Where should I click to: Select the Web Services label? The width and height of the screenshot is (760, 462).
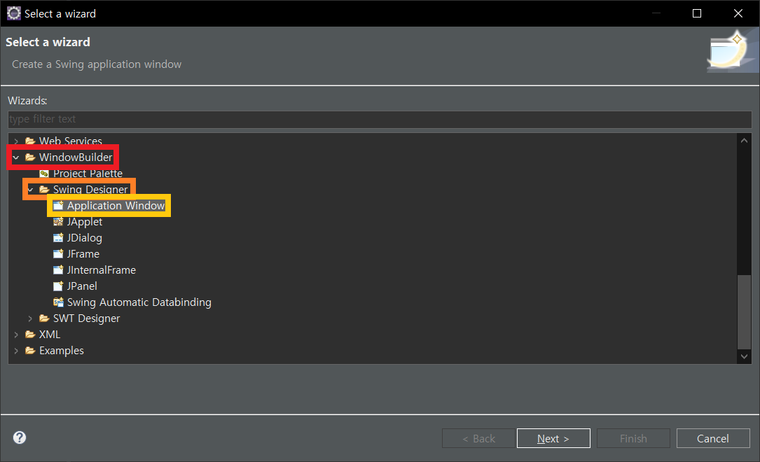point(70,141)
